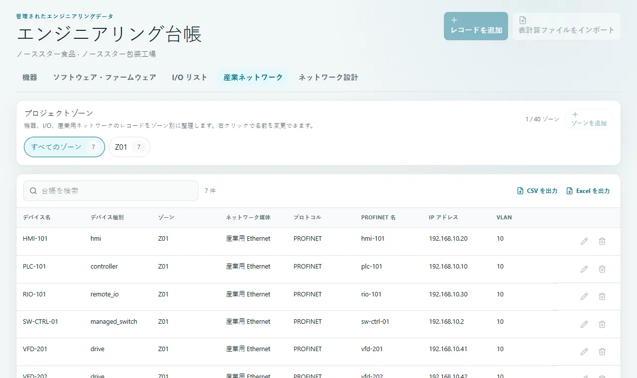The image size is (637, 378).
Task: Click the プロトコル column header
Action: [x=308, y=217]
